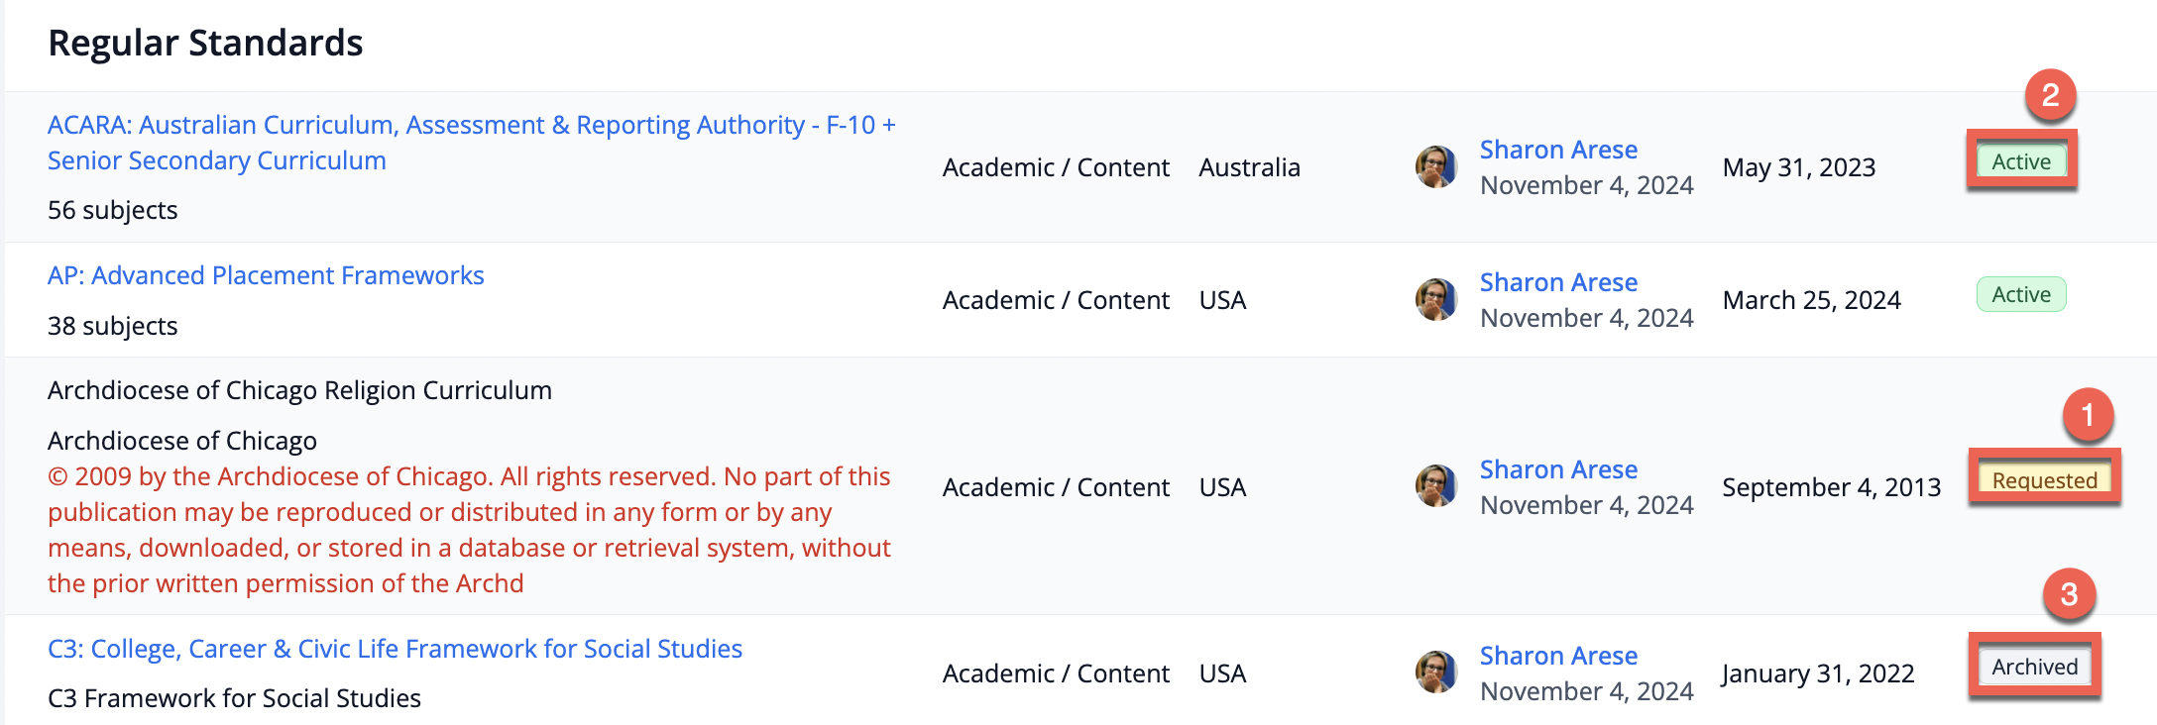Click the Archived status badge for C3
Image resolution: width=2157 pixels, height=725 pixels.
pyautogui.click(x=2034, y=667)
